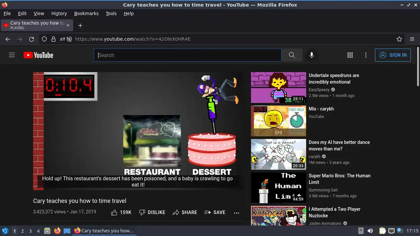Click the search magnifier button
Screen dimensions: 420x236
click(292, 55)
